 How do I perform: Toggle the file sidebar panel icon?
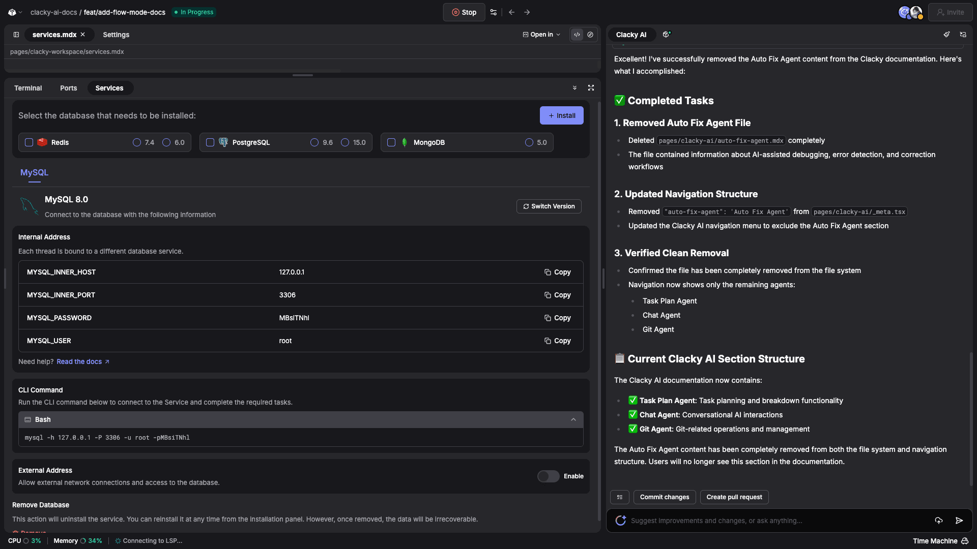(16, 35)
